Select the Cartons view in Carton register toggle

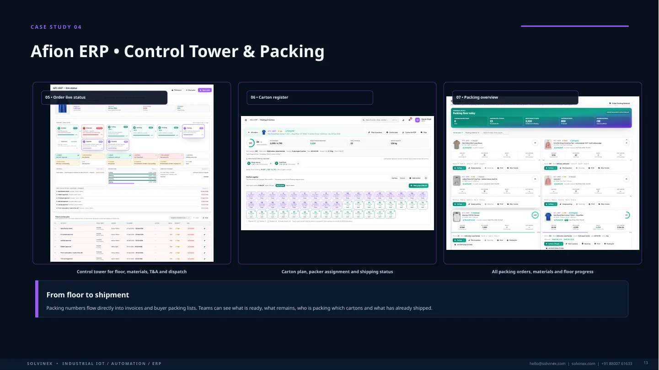coord(394,178)
